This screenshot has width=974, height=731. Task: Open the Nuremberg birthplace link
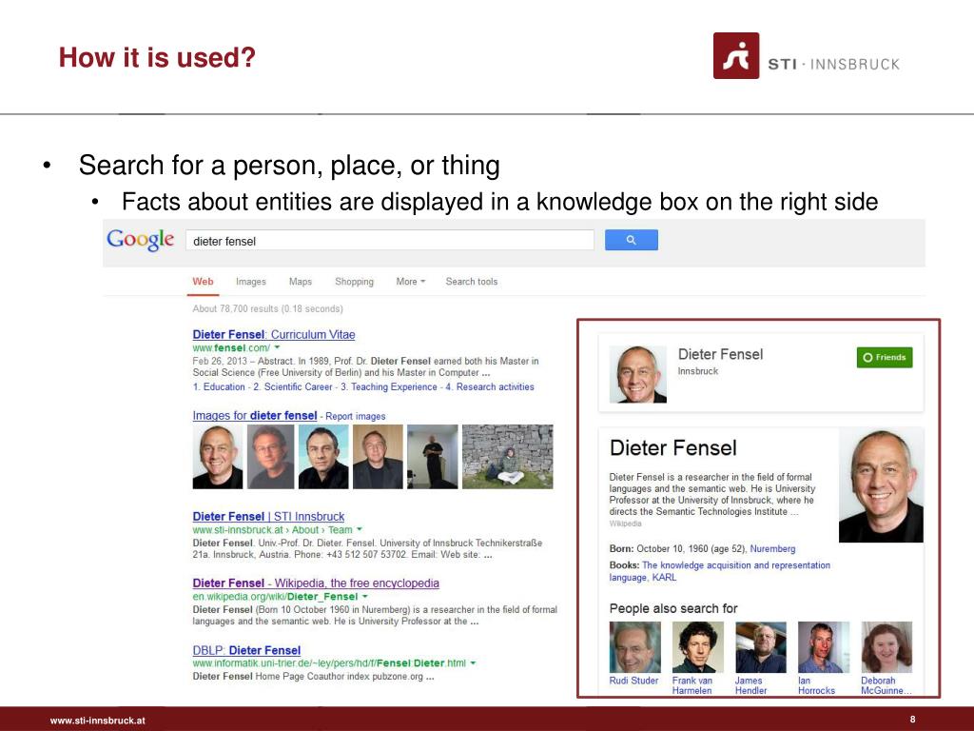point(772,549)
